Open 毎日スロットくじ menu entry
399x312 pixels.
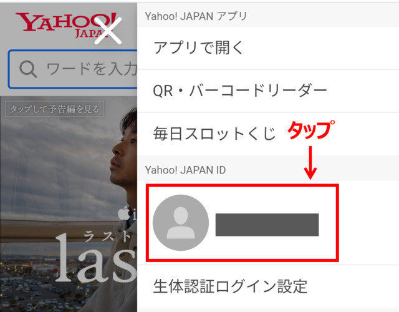tap(268, 134)
